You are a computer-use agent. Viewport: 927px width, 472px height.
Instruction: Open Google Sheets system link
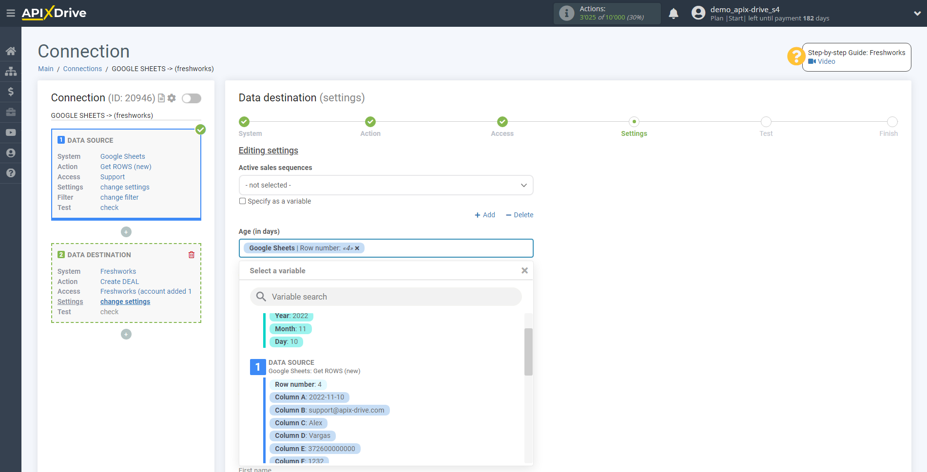point(123,156)
